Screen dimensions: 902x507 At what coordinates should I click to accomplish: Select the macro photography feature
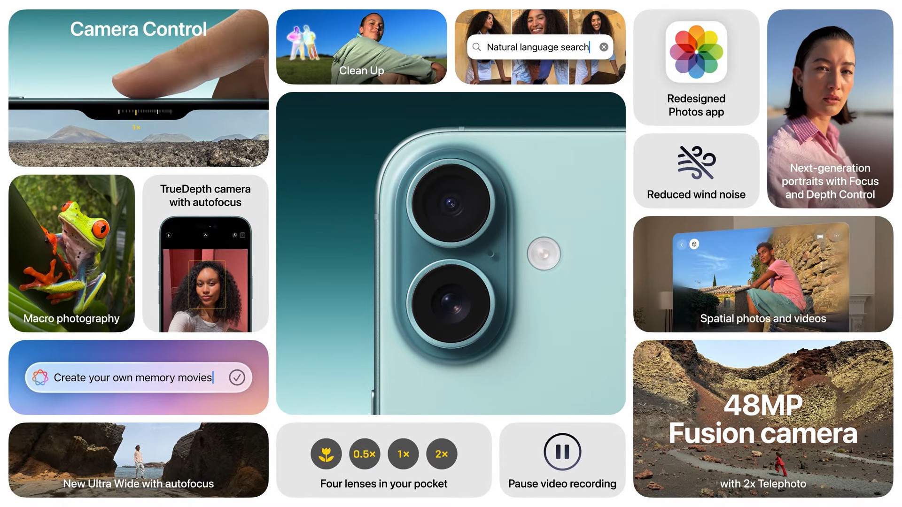[x=71, y=253]
